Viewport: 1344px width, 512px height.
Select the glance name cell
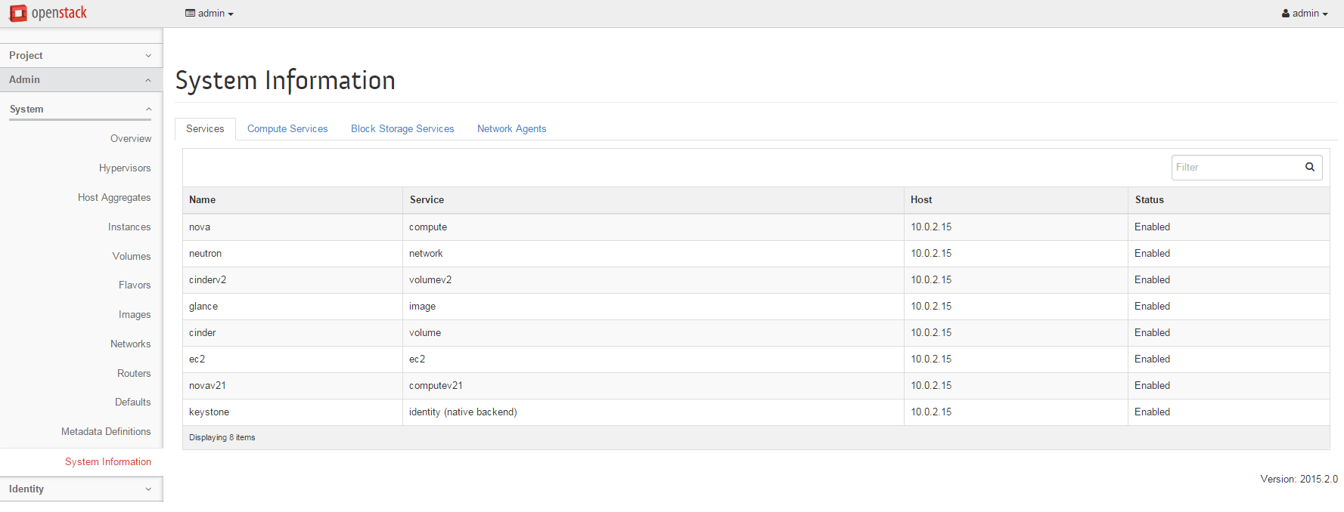coord(292,306)
